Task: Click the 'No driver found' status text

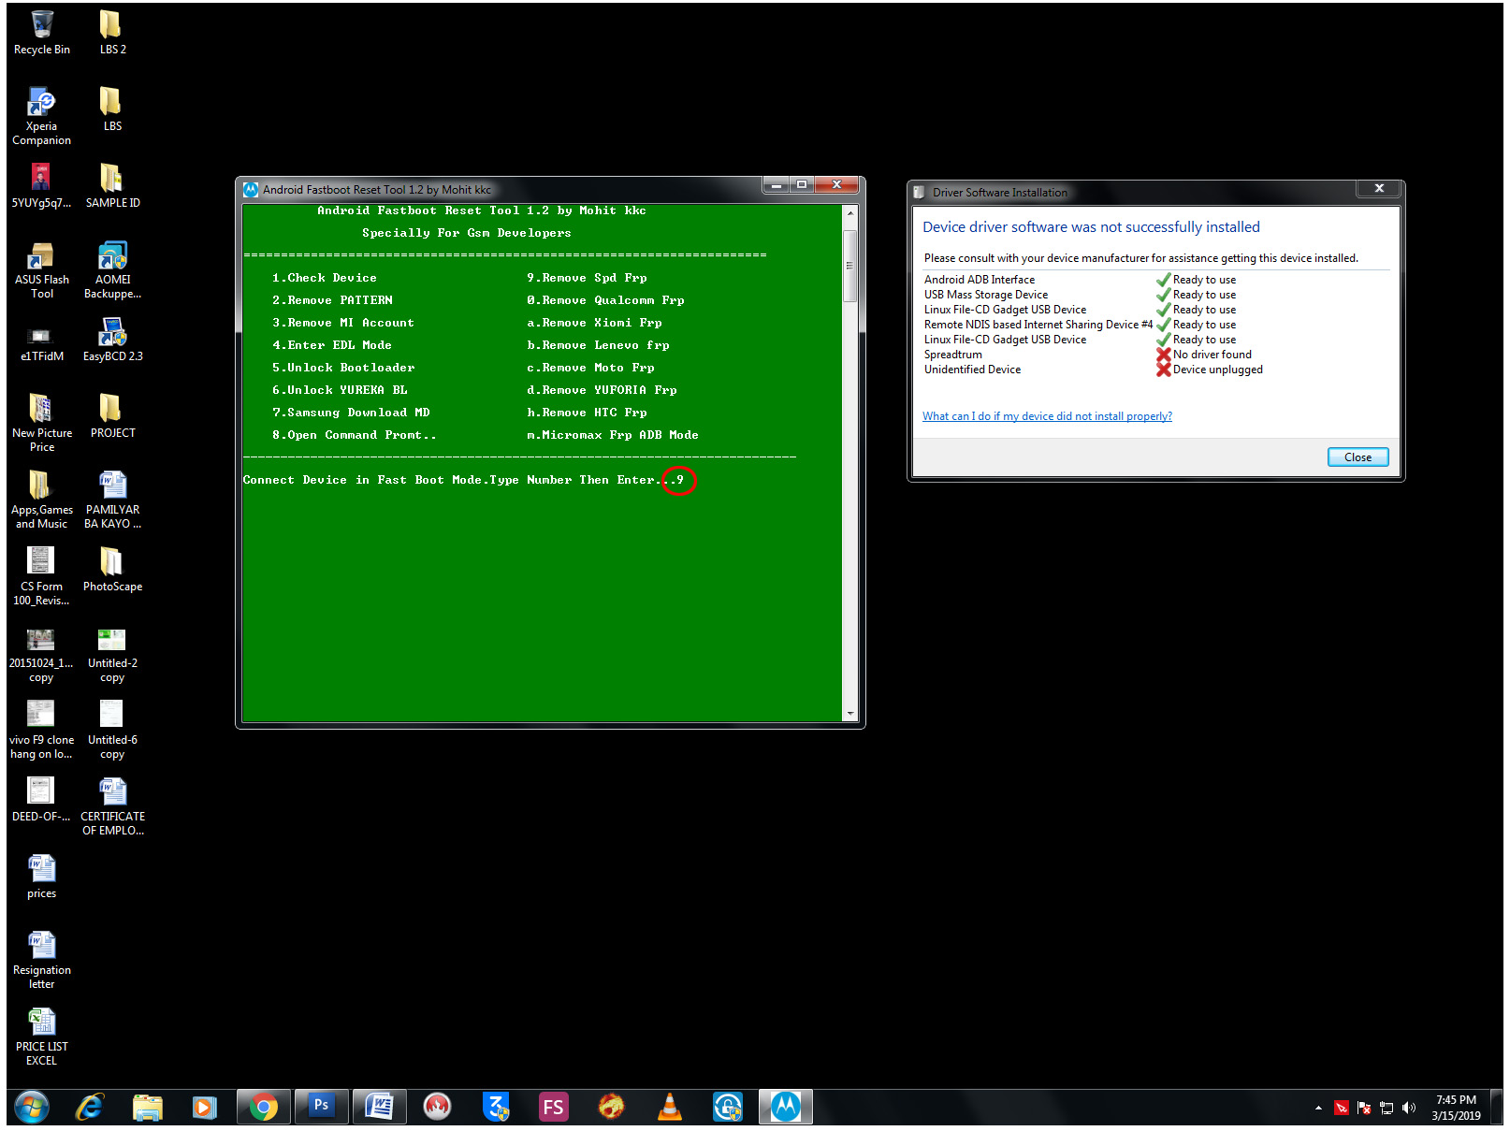Action: click(1212, 355)
